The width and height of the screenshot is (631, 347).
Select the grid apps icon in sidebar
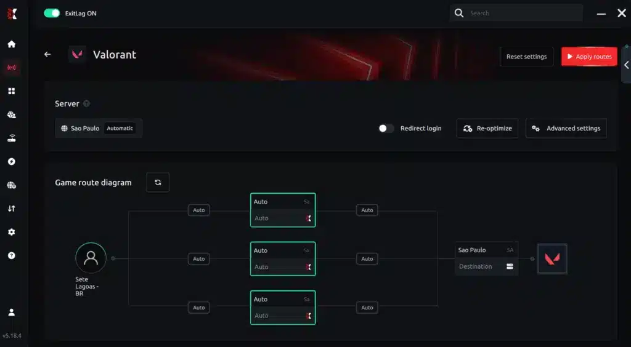(12, 91)
